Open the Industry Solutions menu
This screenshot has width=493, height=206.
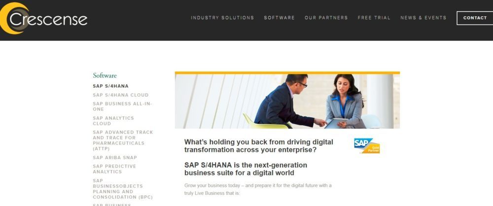(x=222, y=18)
